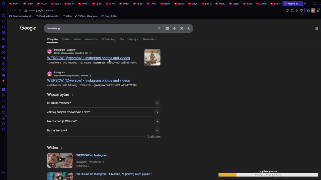This screenshot has height=180, width=321.
Task: Open X (Twitter) from the sidebar
Action: (x=4, y=70)
